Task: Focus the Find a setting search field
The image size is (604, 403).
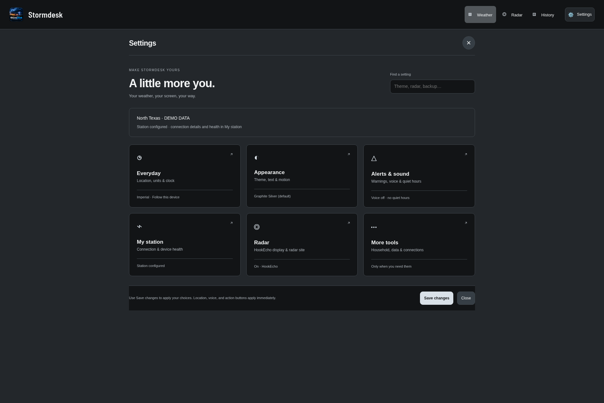Action: tap(433, 87)
